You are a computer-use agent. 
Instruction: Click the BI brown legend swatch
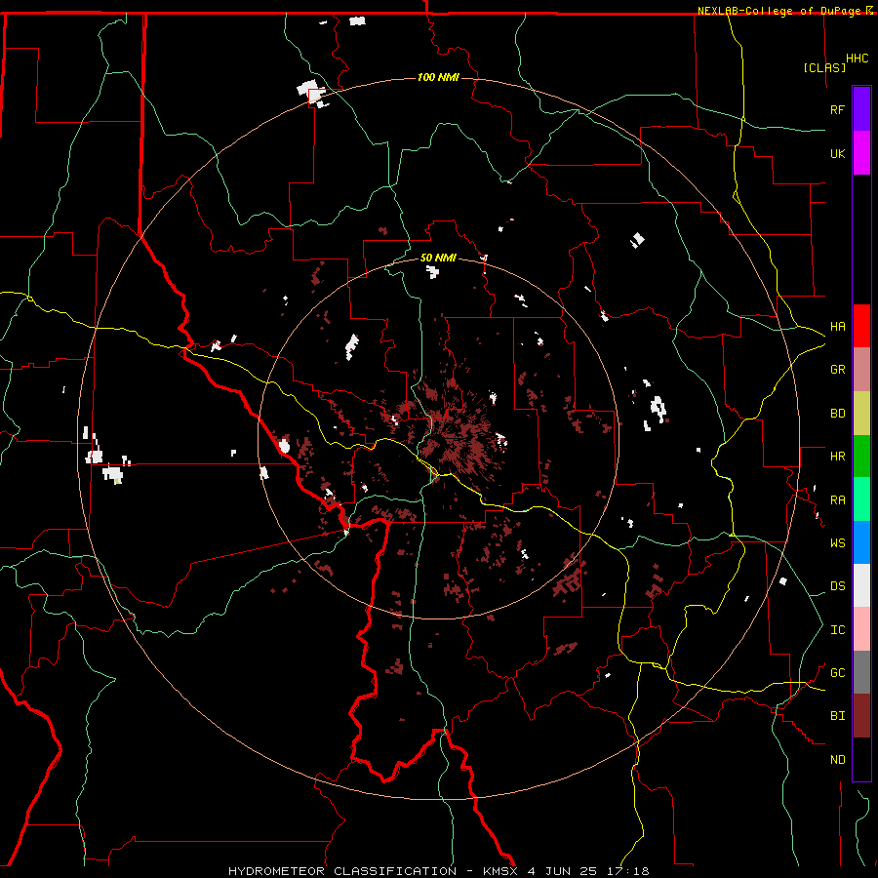(861, 716)
